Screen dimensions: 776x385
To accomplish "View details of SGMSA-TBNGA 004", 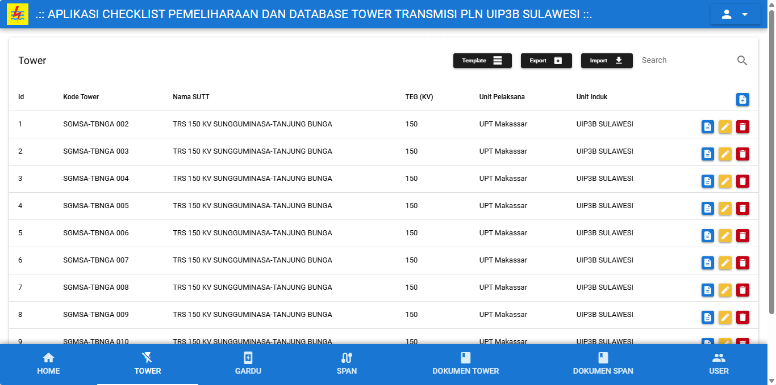I will pos(708,181).
